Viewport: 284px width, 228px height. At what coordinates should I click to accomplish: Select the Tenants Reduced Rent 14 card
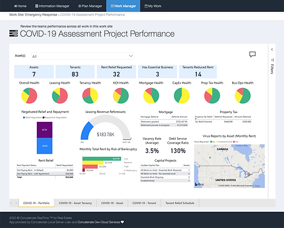(x=198, y=71)
